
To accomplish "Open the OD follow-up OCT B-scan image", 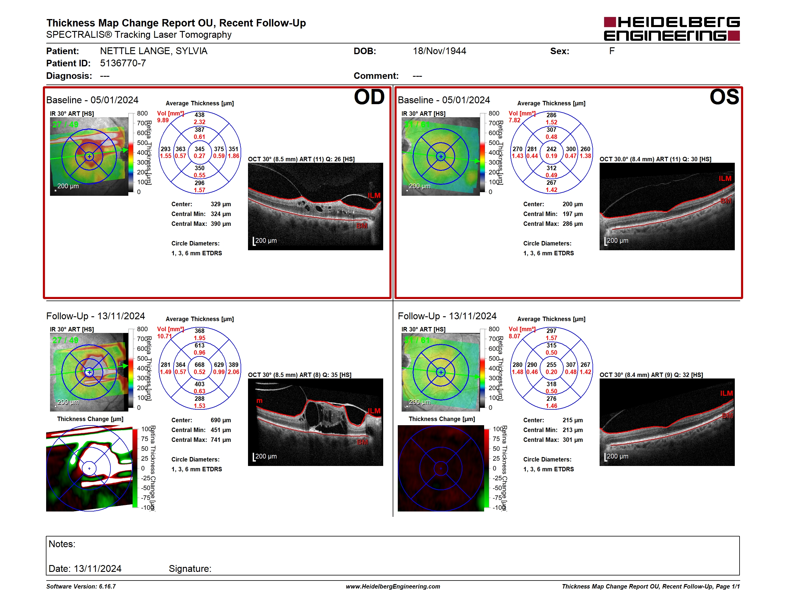I will [315, 422].
